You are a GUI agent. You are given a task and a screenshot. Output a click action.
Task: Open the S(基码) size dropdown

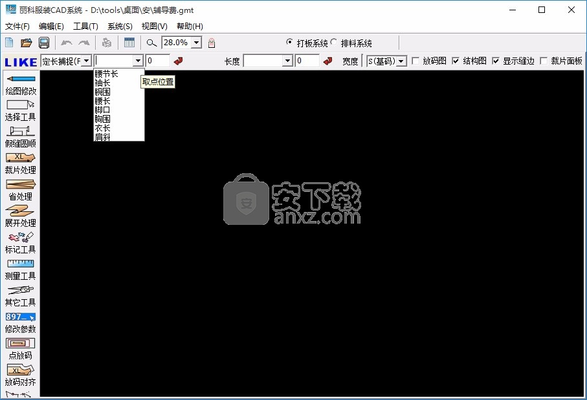click(401, 61)
